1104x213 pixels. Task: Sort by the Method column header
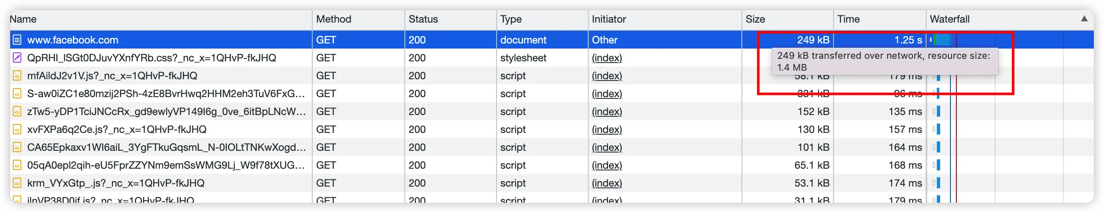[359, 19]
